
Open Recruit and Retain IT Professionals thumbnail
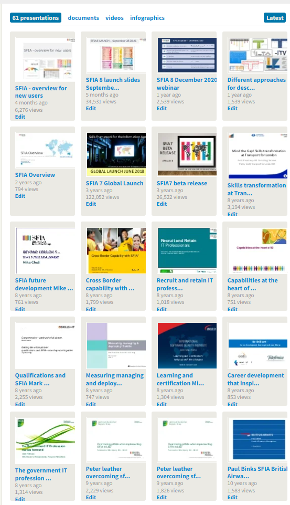click(187, 250)
